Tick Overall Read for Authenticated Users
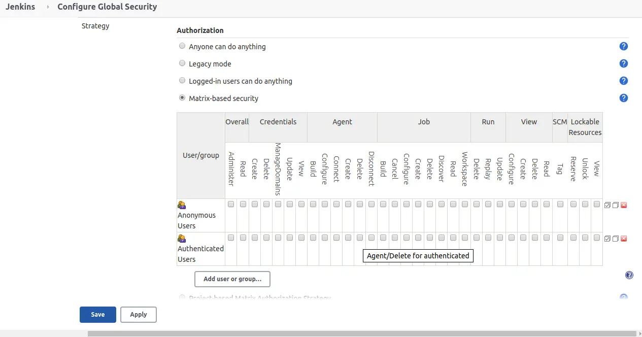Viewport: 642px width, 337px height. pos(243,238)
